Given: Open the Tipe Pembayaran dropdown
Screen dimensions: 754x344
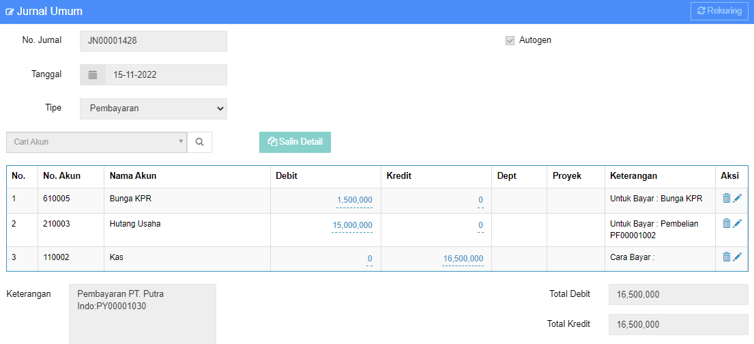Looking at the screenshot, I should click(x=154, y=109).
